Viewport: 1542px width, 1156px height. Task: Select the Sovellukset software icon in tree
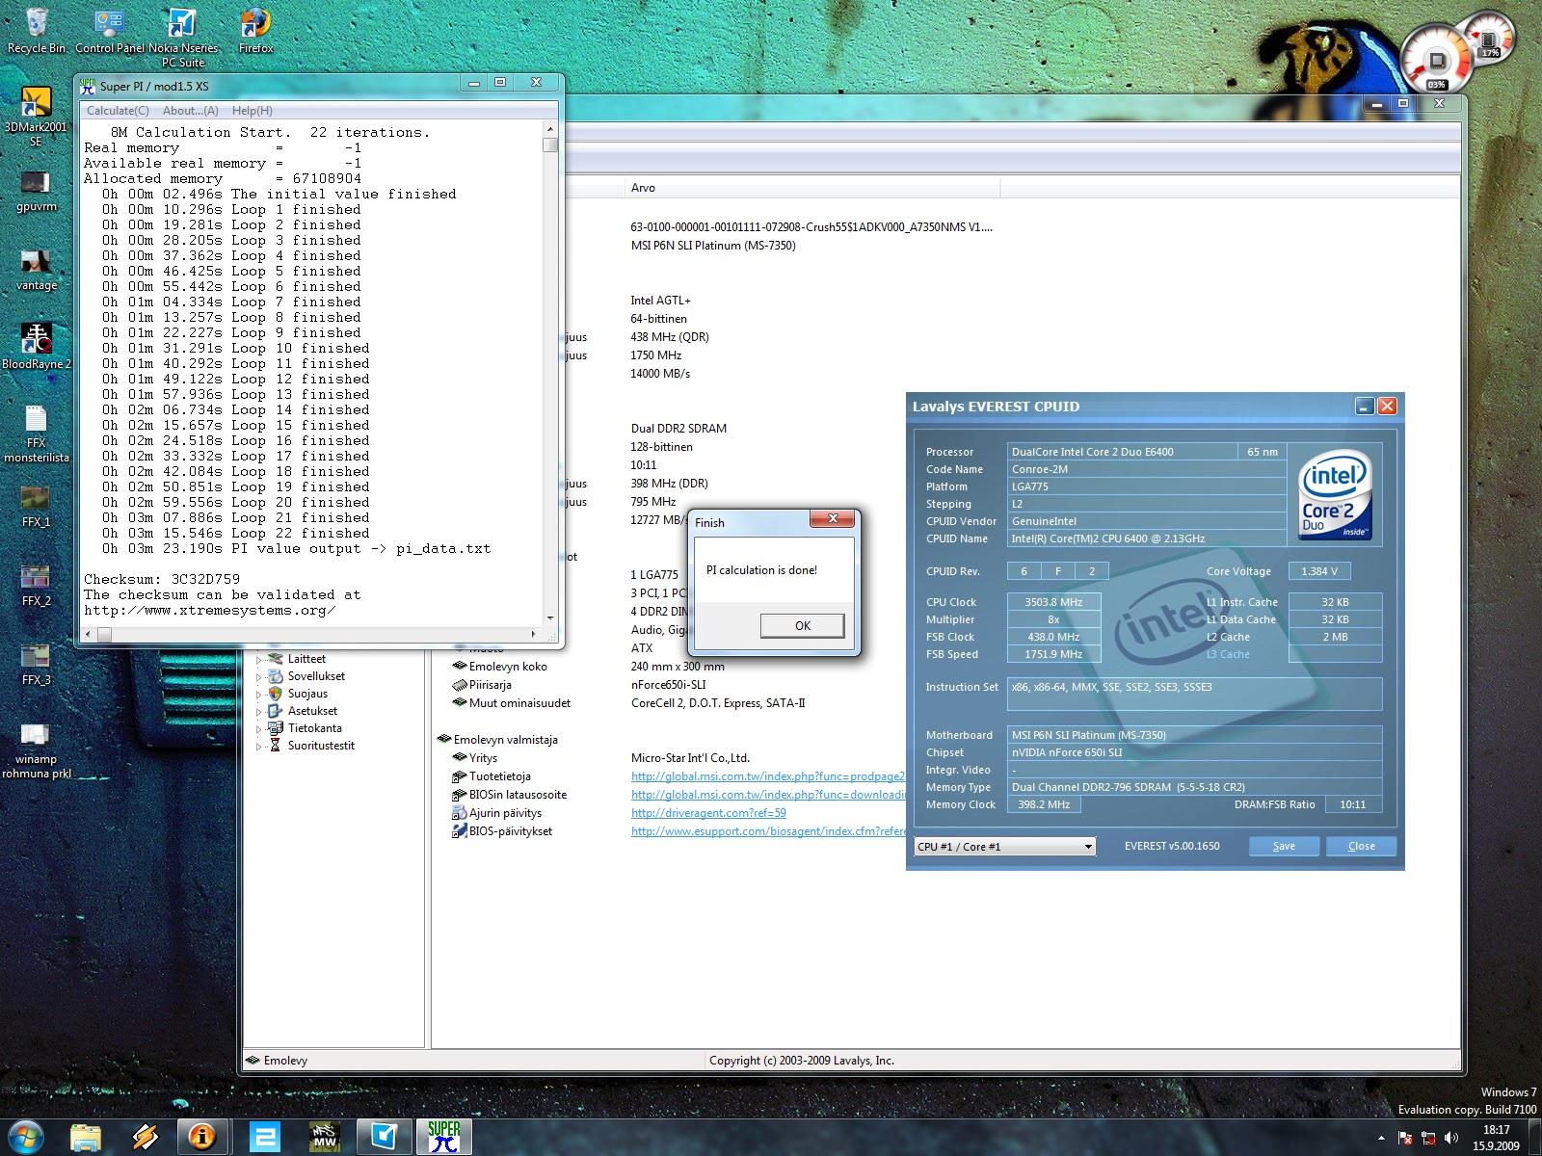276,676
